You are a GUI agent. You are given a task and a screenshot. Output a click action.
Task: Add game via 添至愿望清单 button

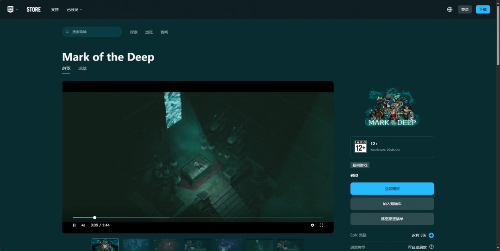(x=392, y=219)
